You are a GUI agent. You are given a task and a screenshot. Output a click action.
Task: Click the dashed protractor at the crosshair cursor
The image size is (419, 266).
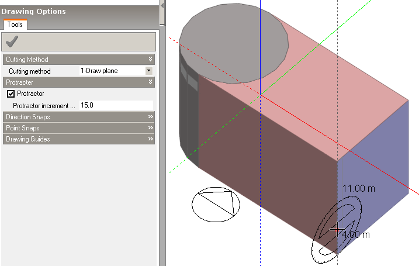[x=337, y=229]
